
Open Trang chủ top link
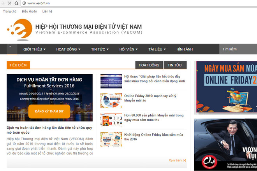tap(10, 11)
